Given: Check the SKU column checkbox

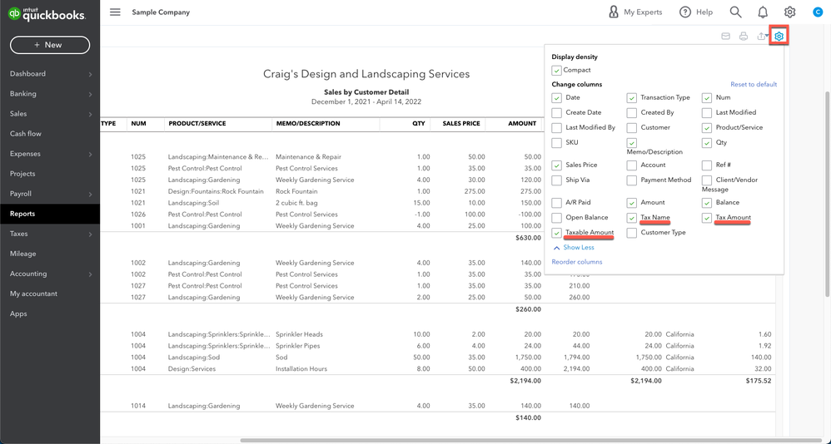Looking at the screenshot, I should coord(556,143).
